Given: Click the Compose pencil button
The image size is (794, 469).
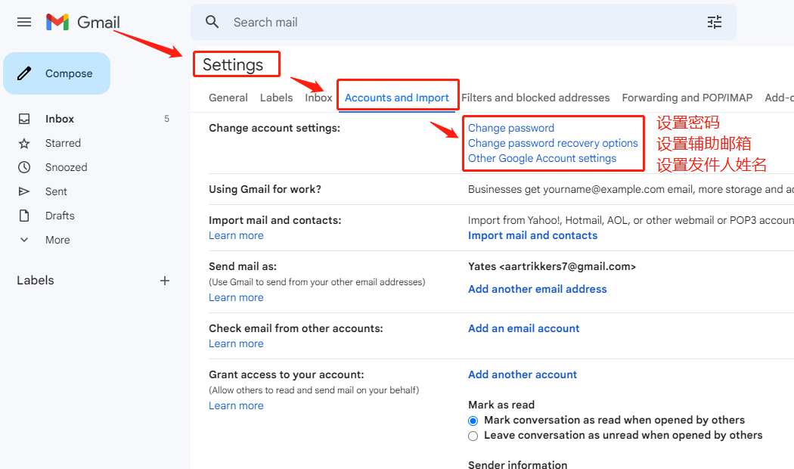Looking at the screenshot, I should [x=57, y=73].
